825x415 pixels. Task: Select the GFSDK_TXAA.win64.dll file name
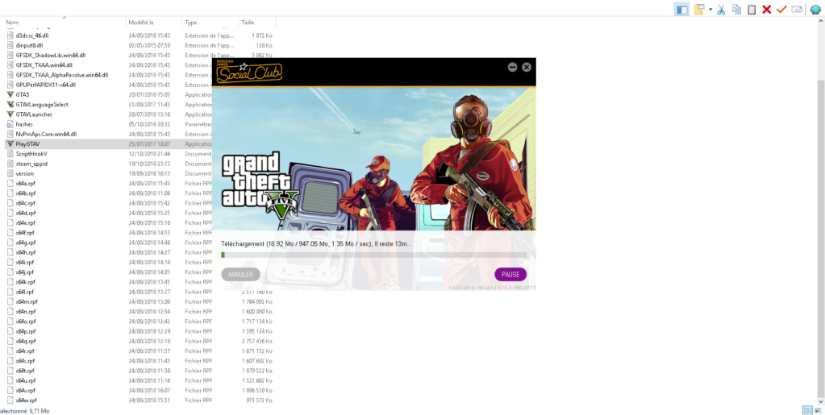(x=44, y=65)
